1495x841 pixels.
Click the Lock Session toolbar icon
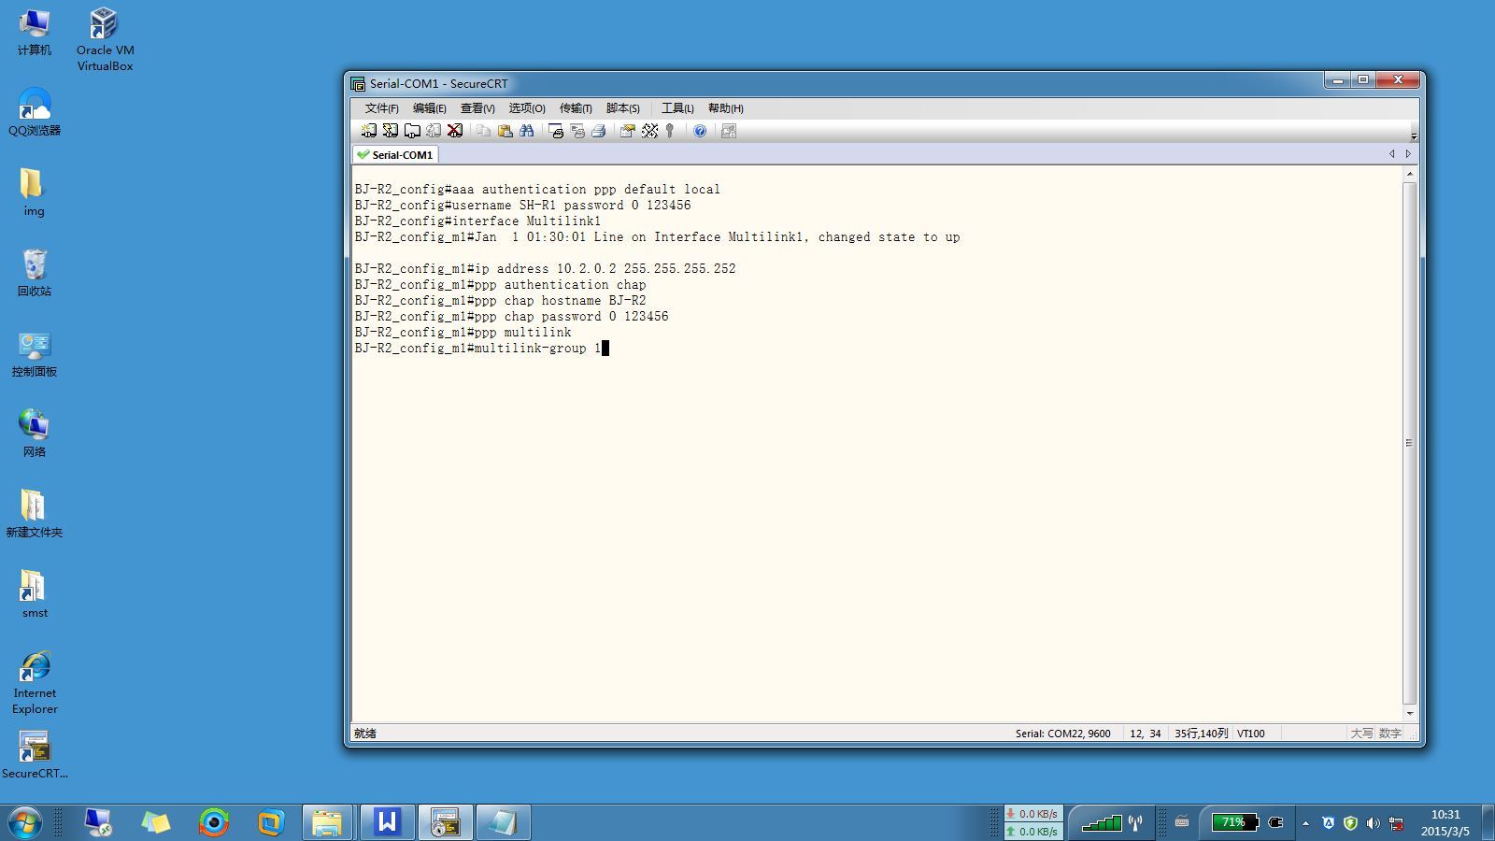coord(729,131)
